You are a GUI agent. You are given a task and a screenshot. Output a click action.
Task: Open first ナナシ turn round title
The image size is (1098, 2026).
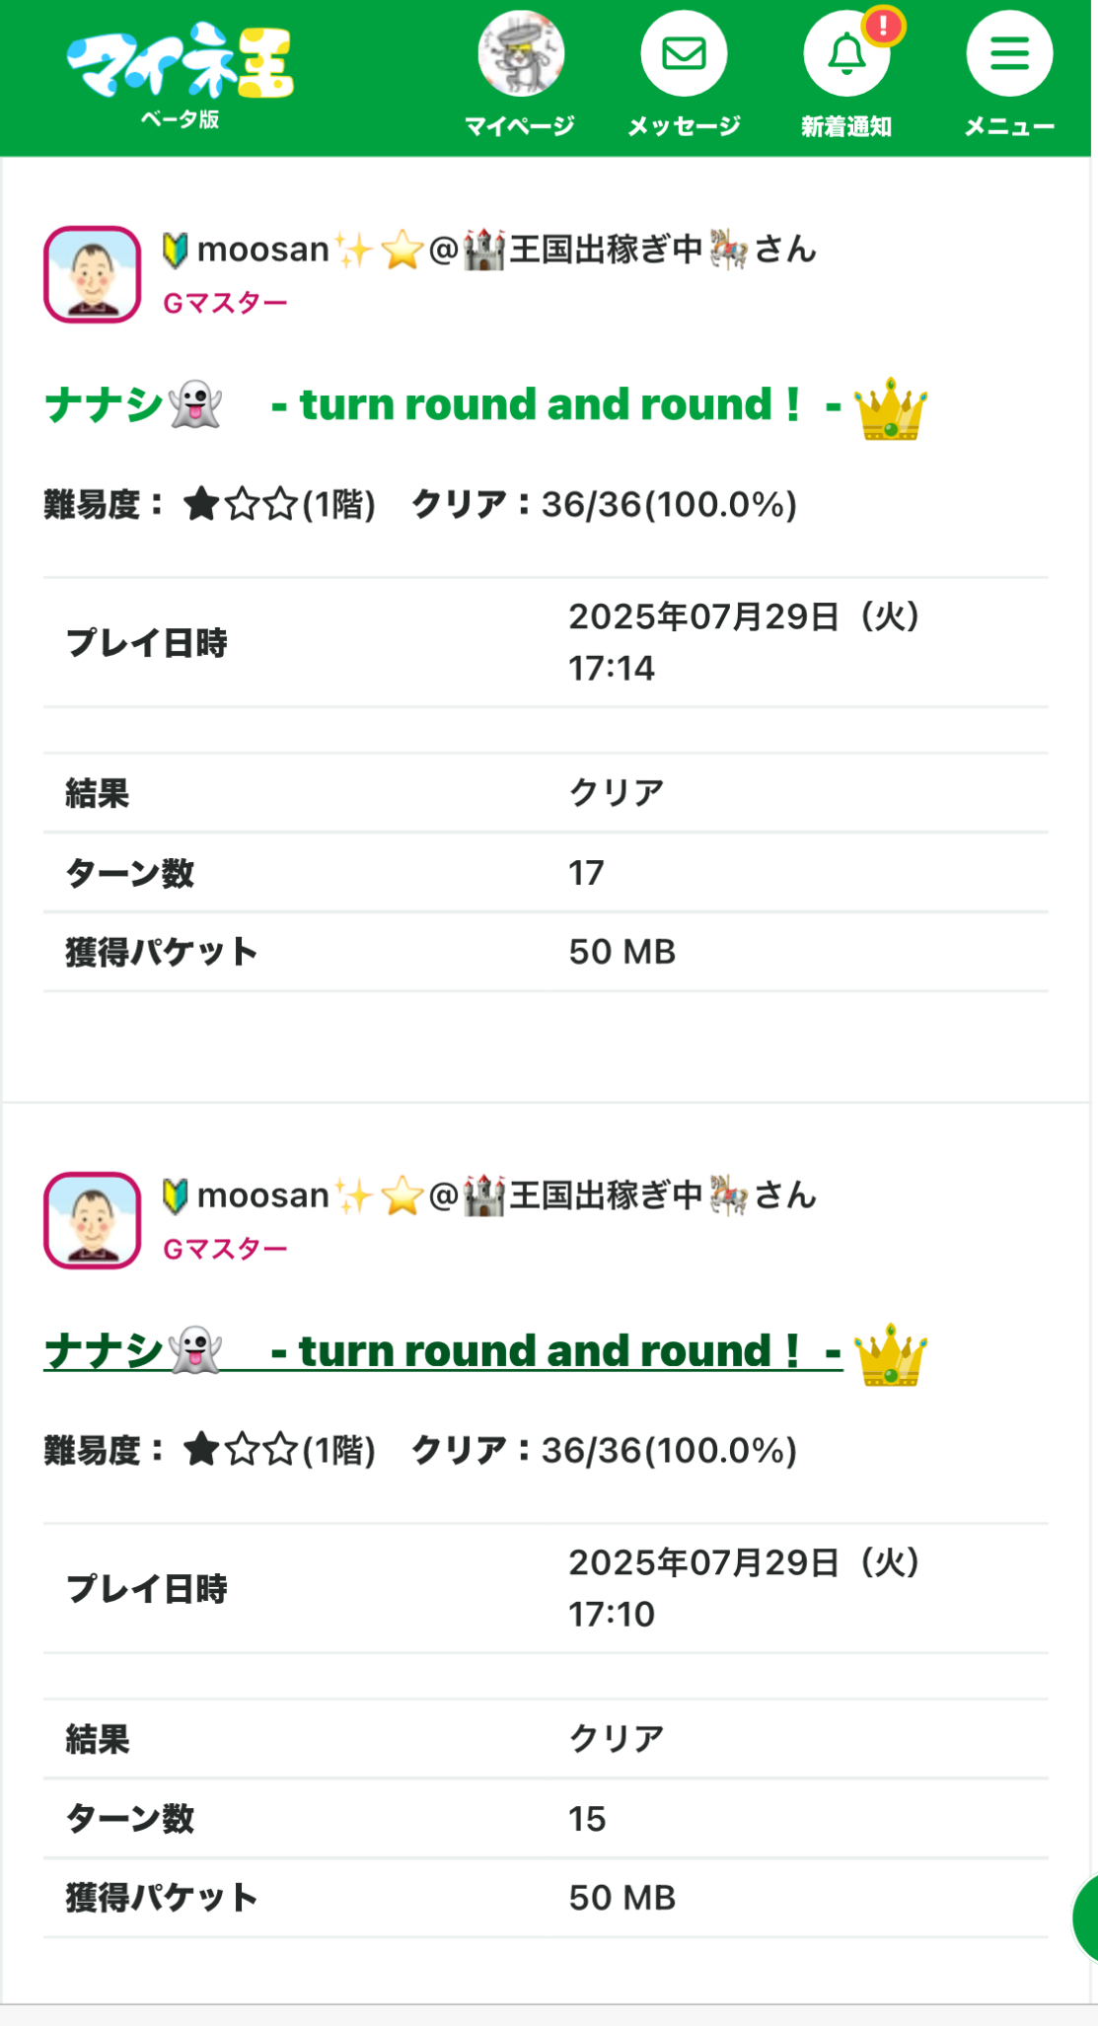[442, 405]
